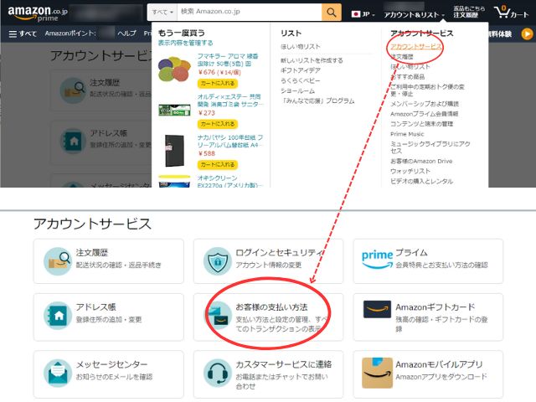This screenshot has height=402, width=536.
Task: Open ほしい物リスト under リスト
Action: point(301,47)
